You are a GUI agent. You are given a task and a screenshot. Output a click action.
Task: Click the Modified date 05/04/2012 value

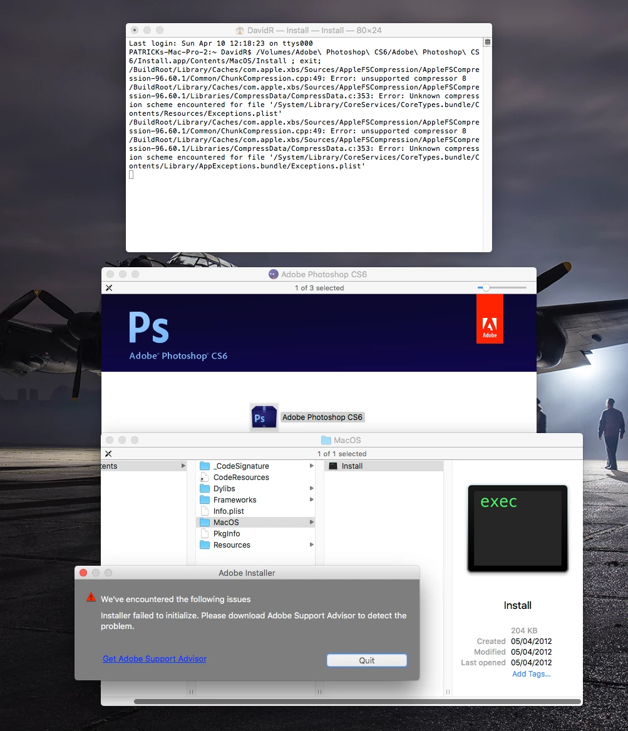tap(532, 652)
